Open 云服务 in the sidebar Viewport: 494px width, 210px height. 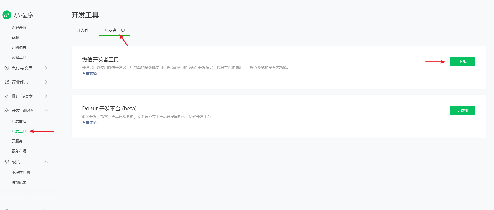tap(17, 141)
